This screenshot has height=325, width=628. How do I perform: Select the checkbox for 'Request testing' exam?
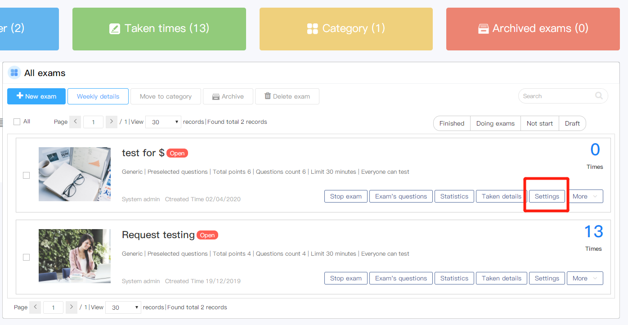tap(26, 257)
